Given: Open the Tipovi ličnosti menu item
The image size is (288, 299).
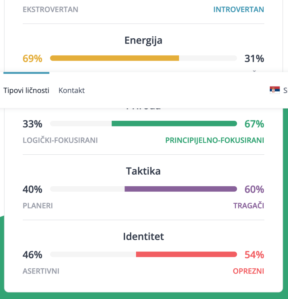Looking at the screenshot, I should click(x=26, y=90).
